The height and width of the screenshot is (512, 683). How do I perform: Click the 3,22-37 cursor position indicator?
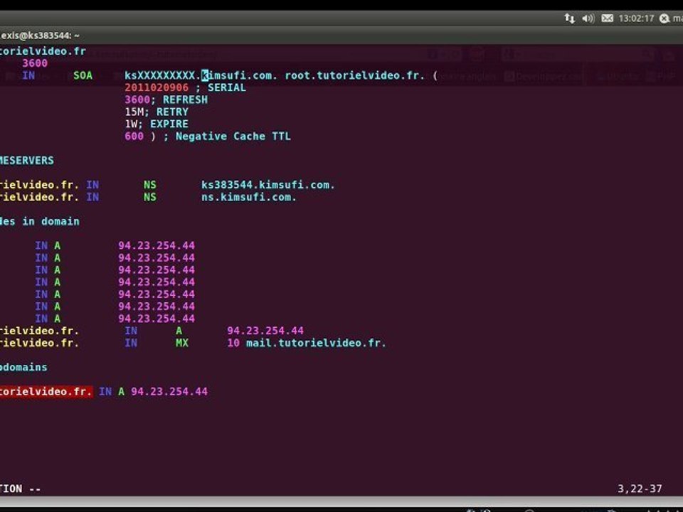[x=640, y=489]
